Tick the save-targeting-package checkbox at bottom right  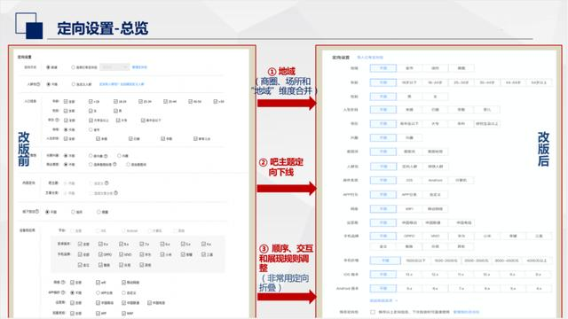click(x=373, y=312)
